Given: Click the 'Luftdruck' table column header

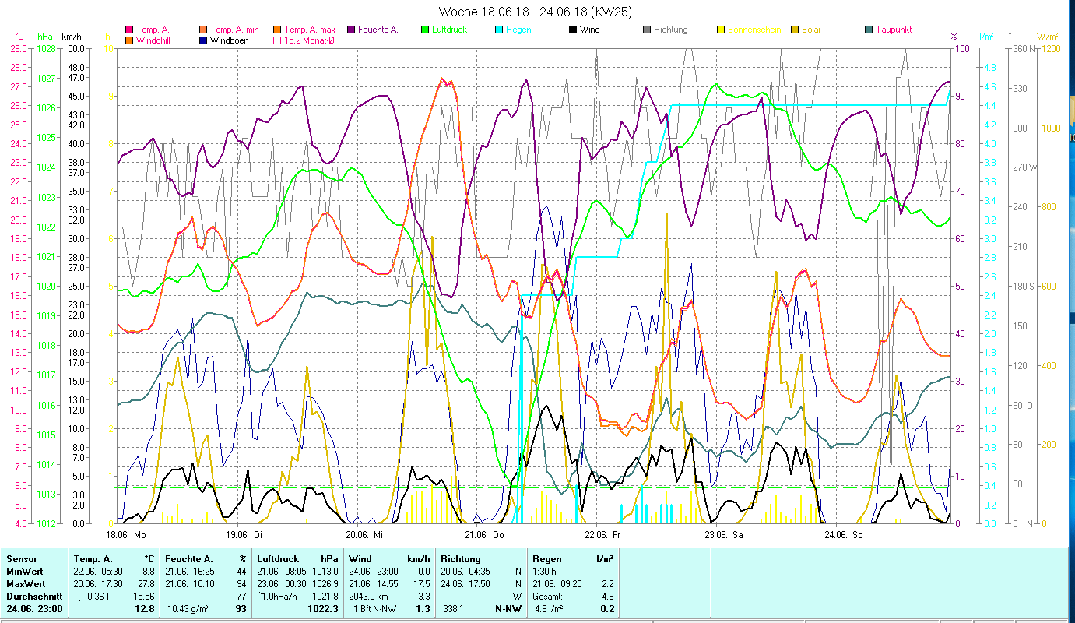Looking at the screenshot, I should click(x=279, y=559).
